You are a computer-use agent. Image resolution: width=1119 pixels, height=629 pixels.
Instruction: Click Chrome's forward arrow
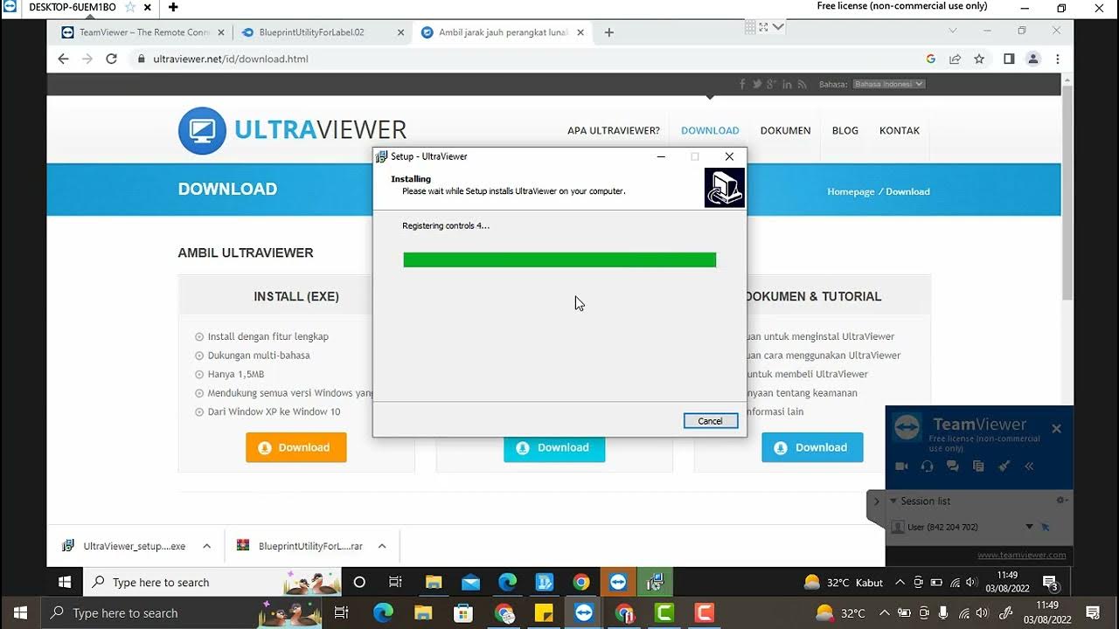tap(87, 59)
